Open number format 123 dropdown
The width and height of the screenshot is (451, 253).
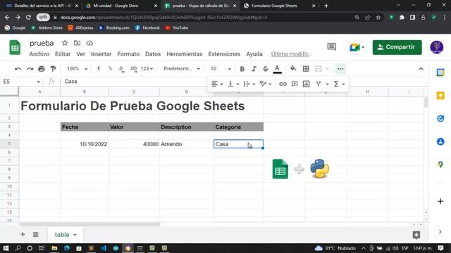[x=147, y=69]
